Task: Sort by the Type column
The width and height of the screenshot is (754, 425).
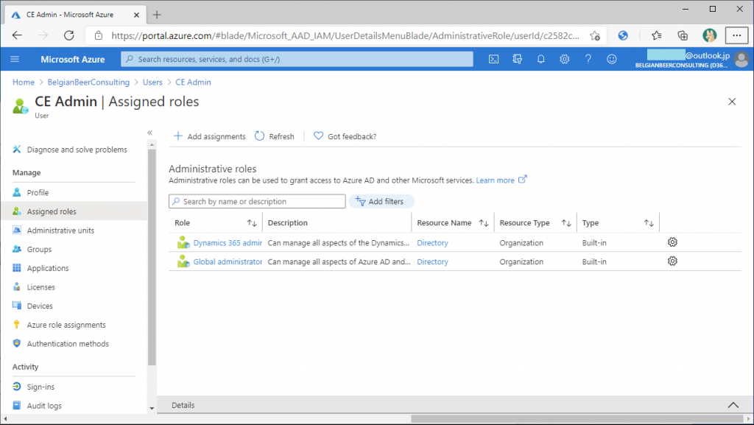Action: pyautogui.click(x=649, y=223)
